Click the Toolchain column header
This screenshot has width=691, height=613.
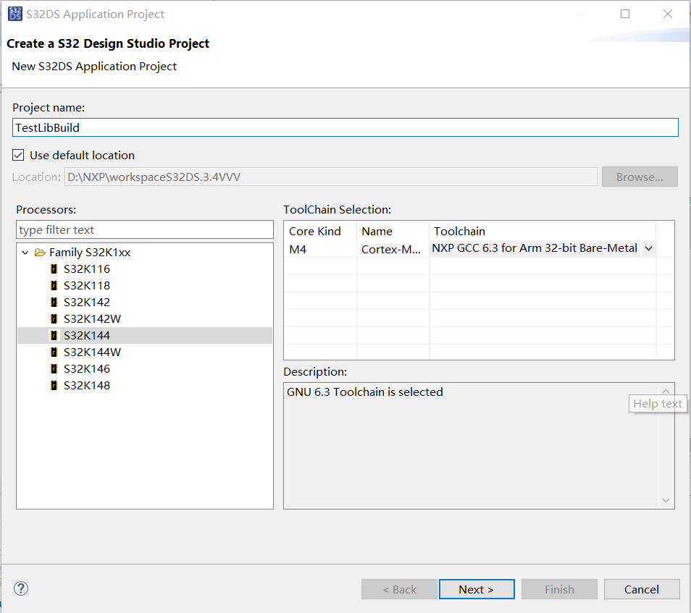pos(459,232)
